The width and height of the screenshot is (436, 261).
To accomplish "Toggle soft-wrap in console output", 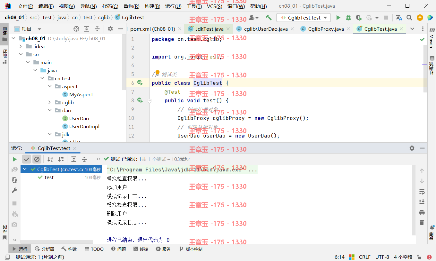I will click(x=422, y=192).
